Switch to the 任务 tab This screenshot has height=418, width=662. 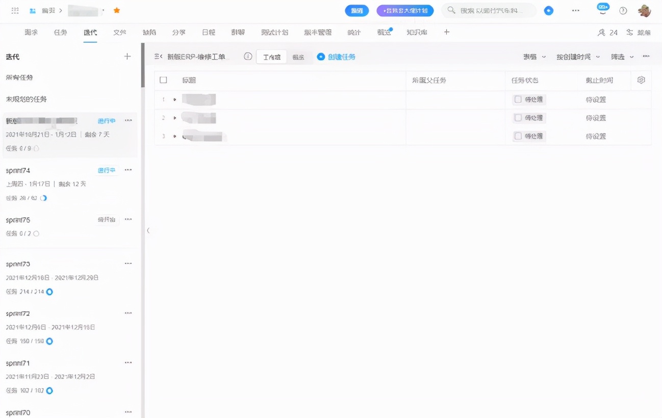click(x=60, y=32)
